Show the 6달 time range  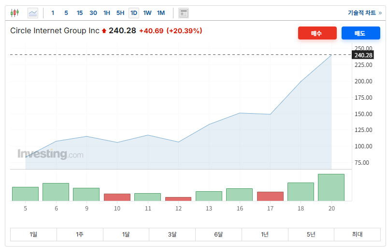pyautogui.click(x=218, y=234)
